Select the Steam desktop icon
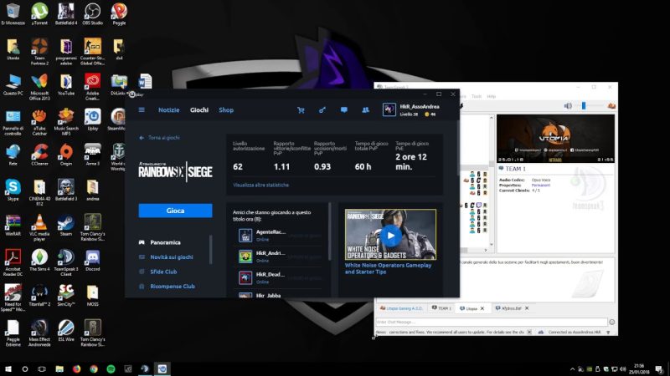The image size is (670, 376). coord(66,225)
